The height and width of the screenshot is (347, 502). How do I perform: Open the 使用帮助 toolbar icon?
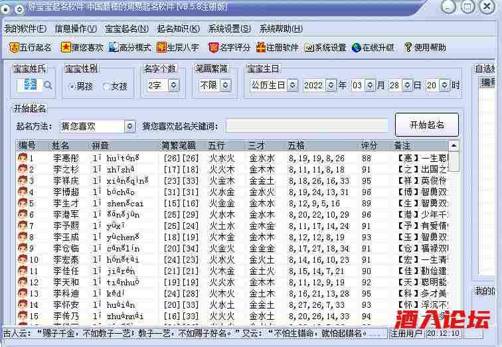(x=408, y=48)
